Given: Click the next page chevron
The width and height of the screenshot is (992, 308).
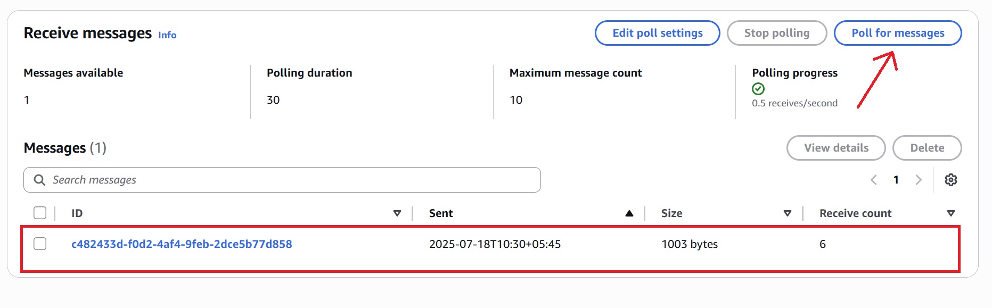Looking at the screenshot, I should tap(919, 180).
